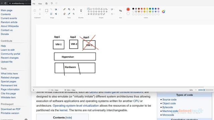214x120 pixels.
Task: Select the rectangular Selection tool
Action: (x=46, y=10)
